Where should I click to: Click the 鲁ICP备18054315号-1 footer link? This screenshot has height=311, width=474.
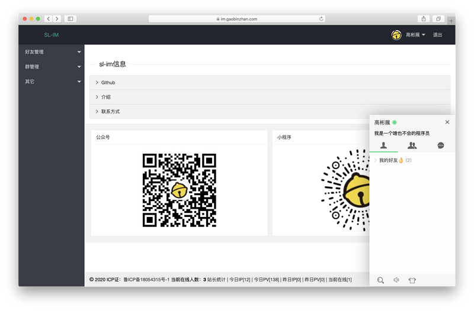click(x=146, y=280)
